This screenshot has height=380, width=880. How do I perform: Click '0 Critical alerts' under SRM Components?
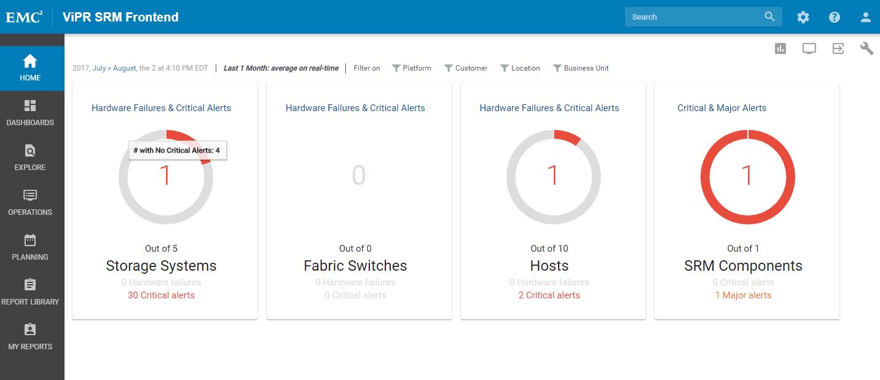(743, 282)
